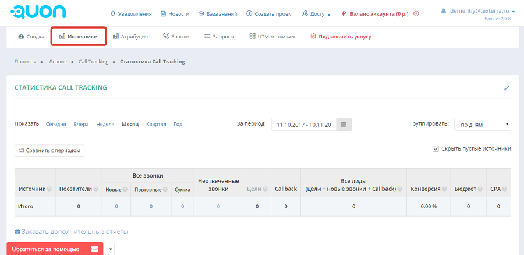The width and height of the screenshot is (524, 255).
Task: Click the Доступы users icon
Action: click(305, 14)
